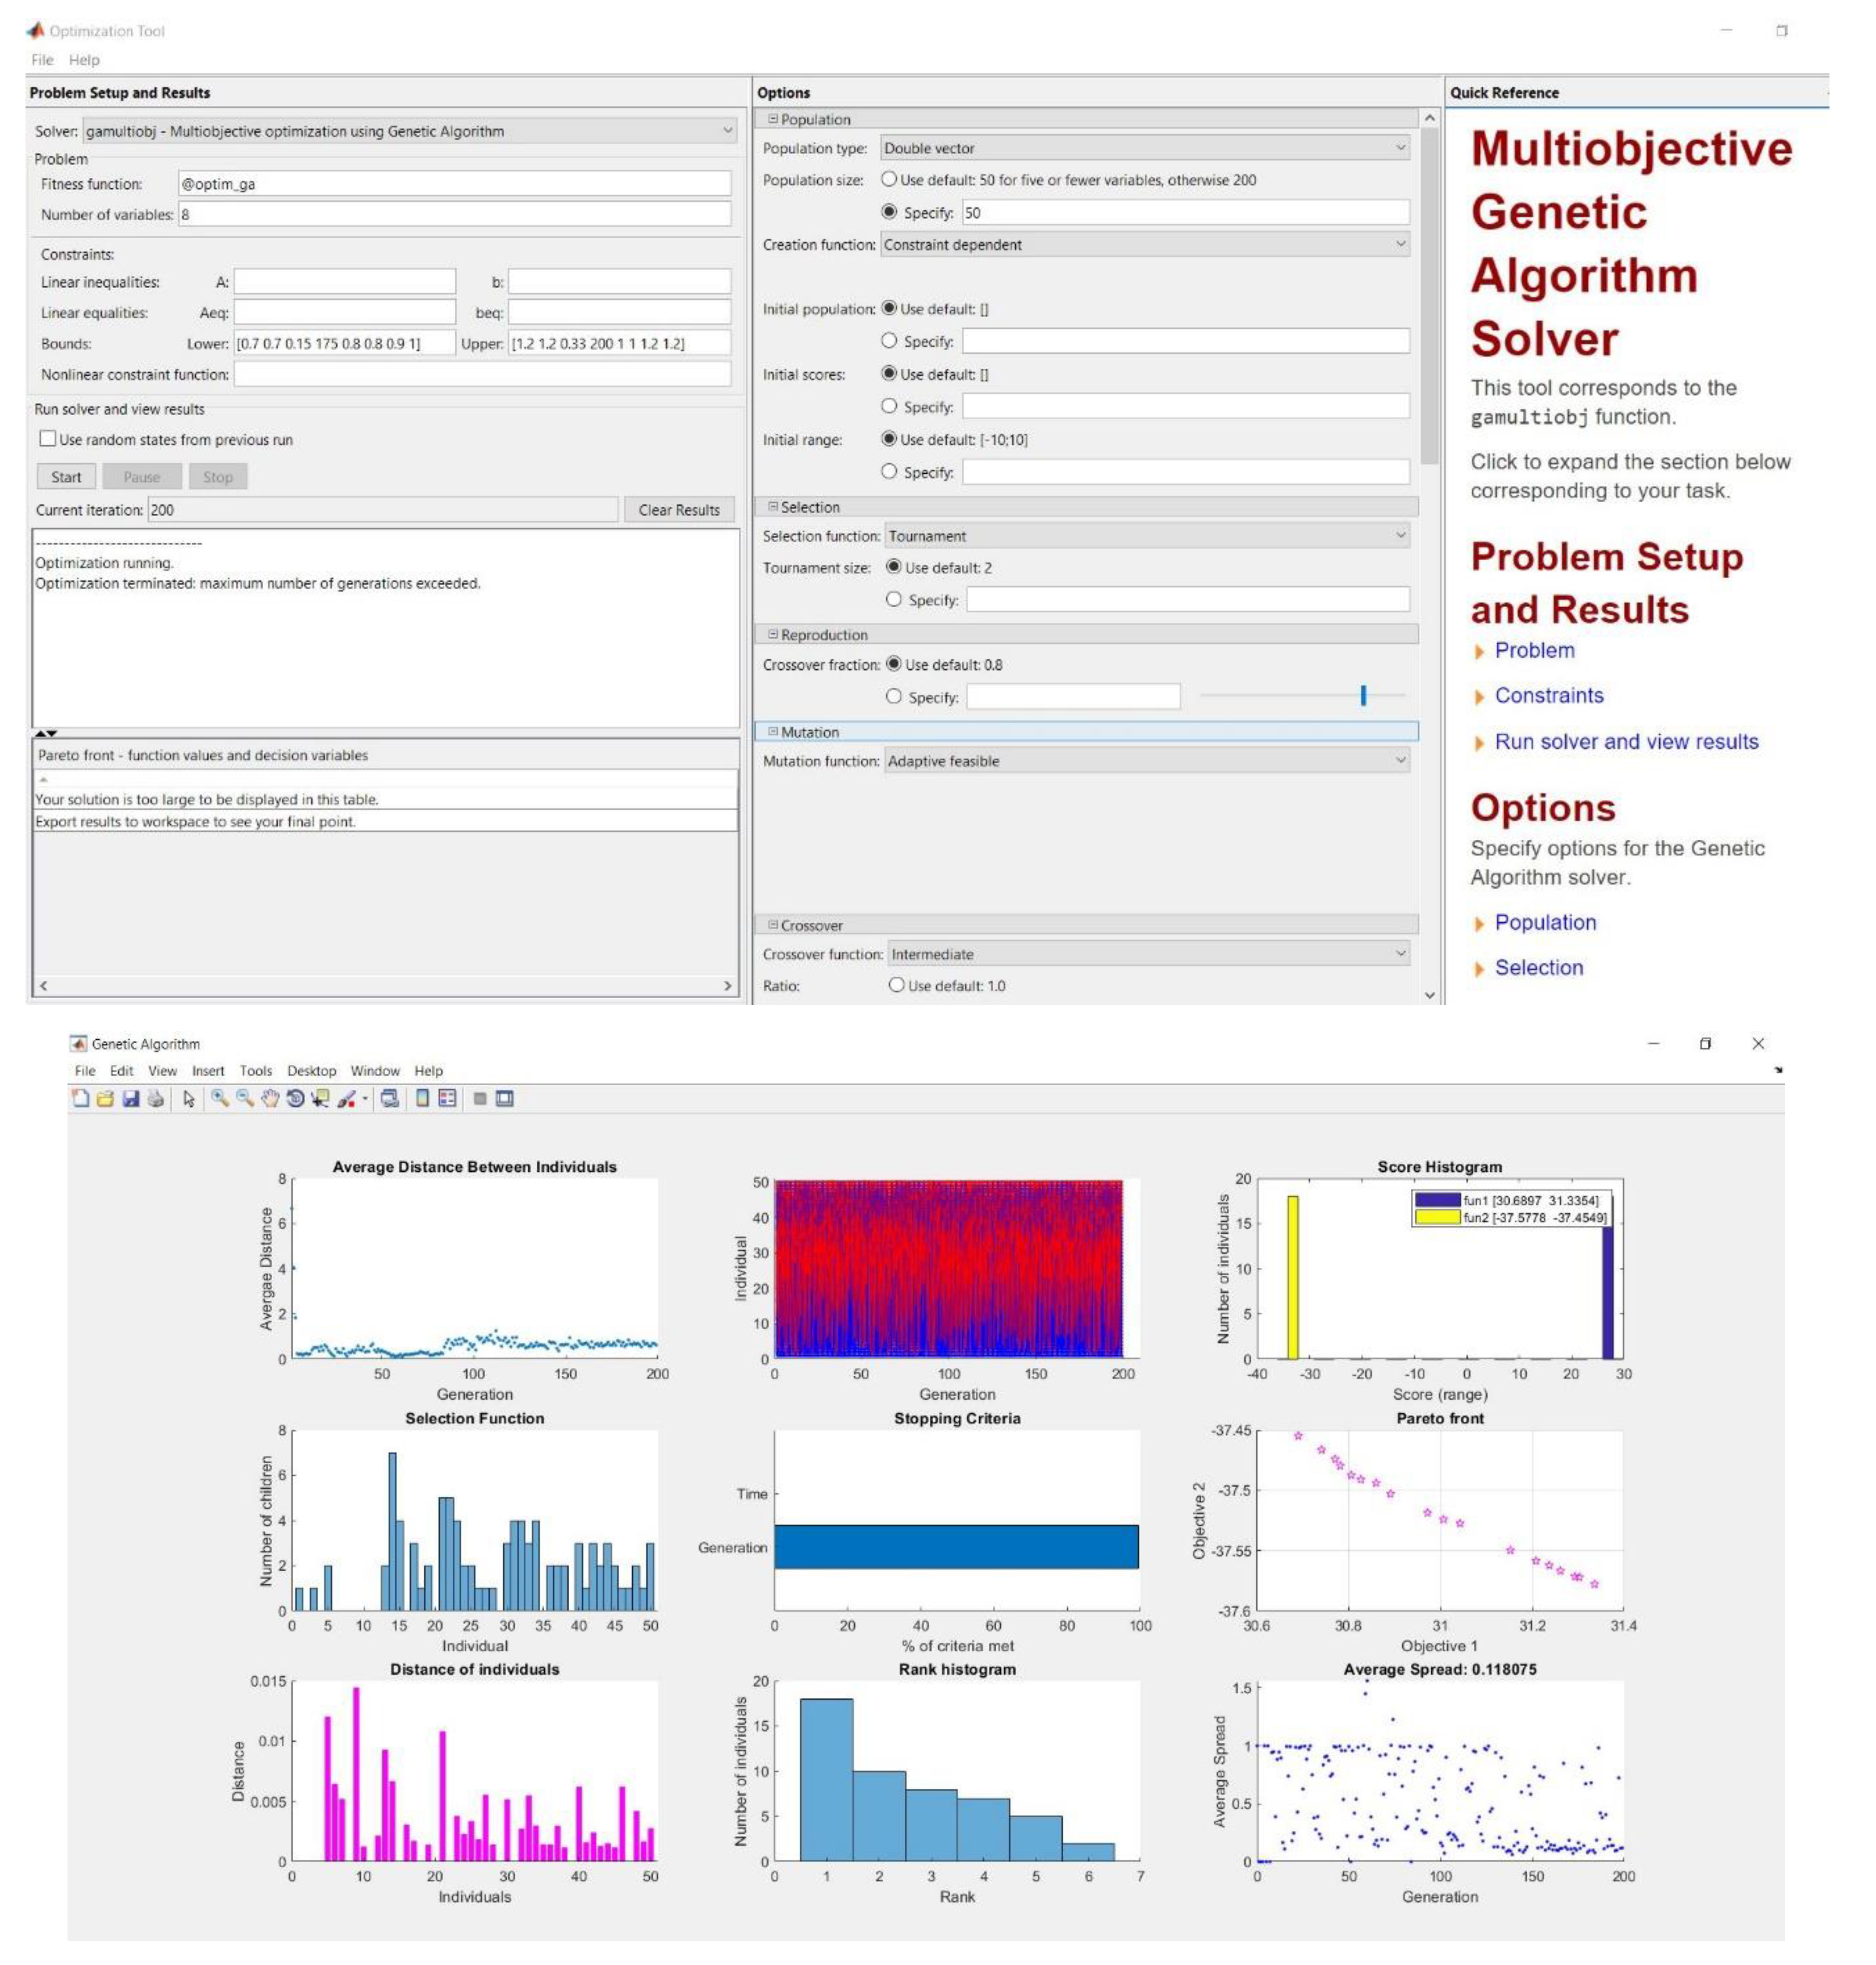The image size is (1876, 1965).
Task: Select Population size Use default radio
Action: coord(889,180)
